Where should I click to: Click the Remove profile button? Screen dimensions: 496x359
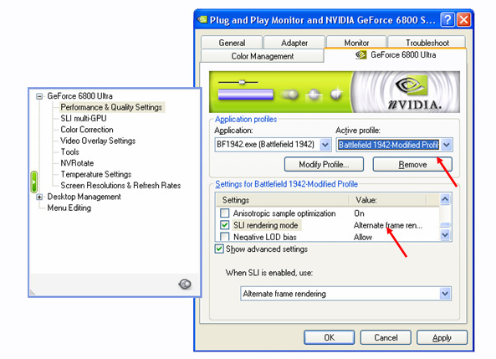click(412, 164)
